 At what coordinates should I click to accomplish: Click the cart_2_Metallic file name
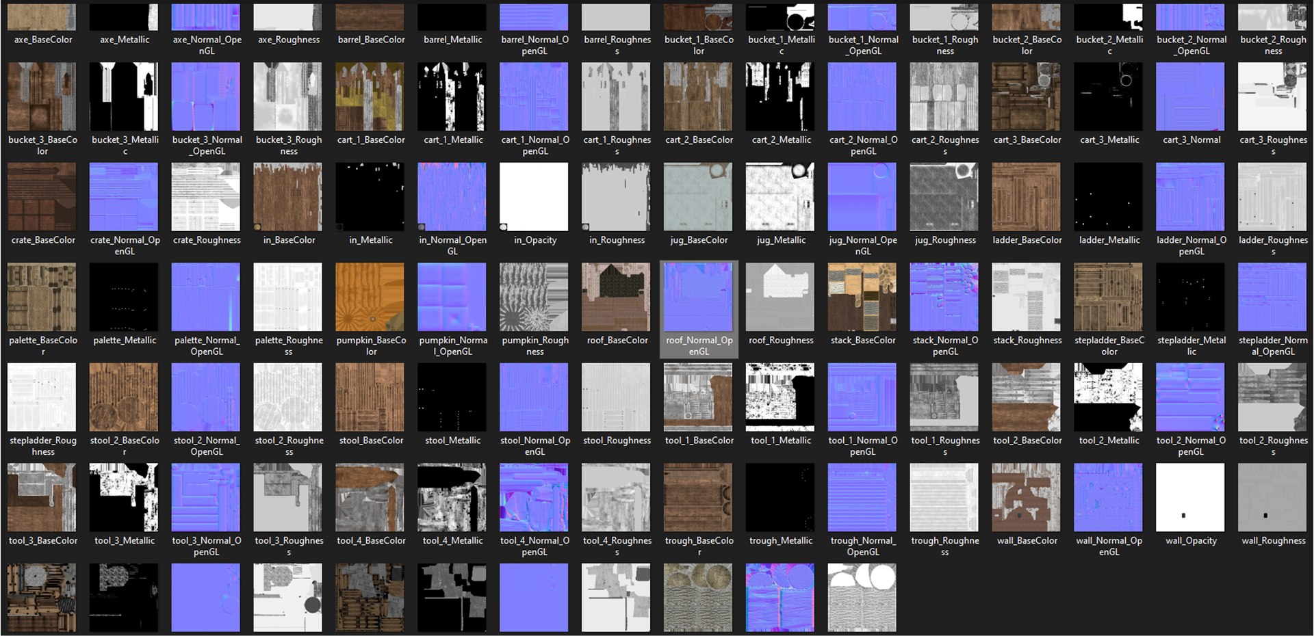point(782,140)
